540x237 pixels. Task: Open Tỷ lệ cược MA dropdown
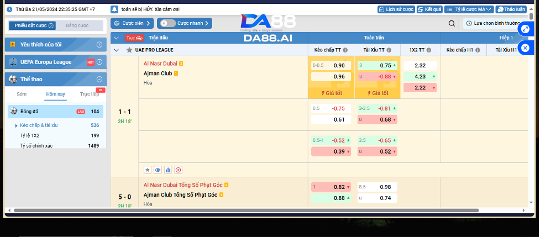469,9
